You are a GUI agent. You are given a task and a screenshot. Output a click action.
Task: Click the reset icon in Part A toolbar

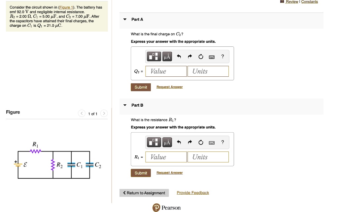(x=201, y=56)
